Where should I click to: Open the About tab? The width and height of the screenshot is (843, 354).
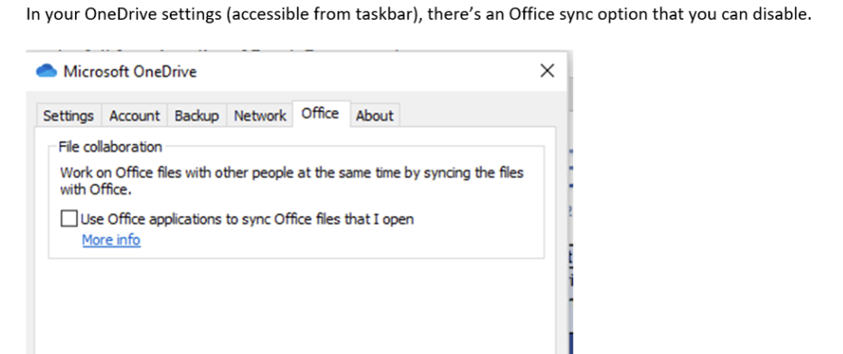pos(375,116)
